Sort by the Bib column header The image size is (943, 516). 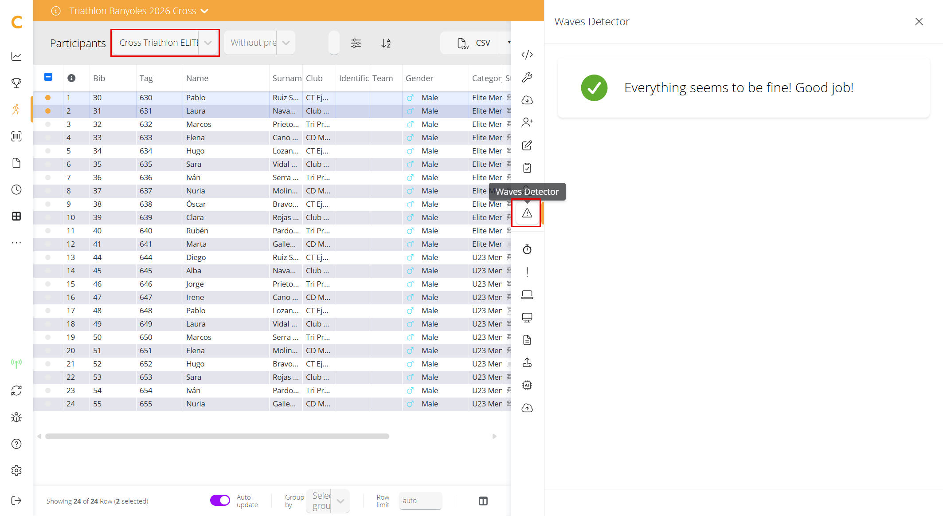[x=99, y=78]
